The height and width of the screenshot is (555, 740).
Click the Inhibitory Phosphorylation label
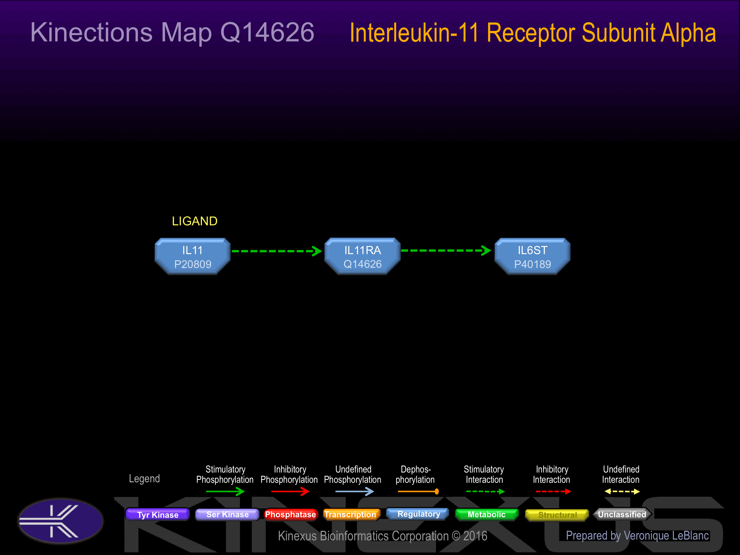(x=289, y=474)
